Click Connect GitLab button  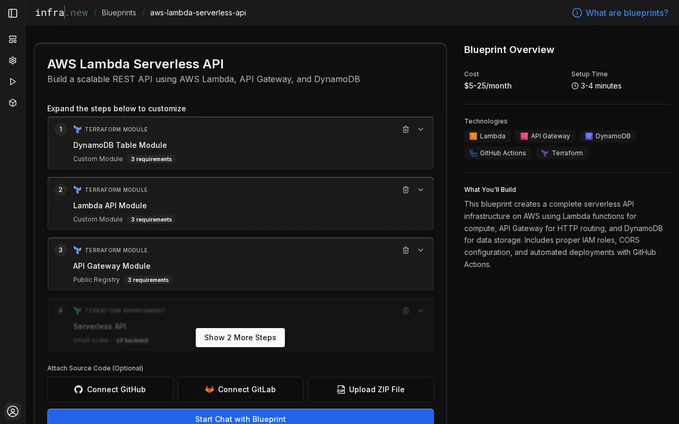240,390
